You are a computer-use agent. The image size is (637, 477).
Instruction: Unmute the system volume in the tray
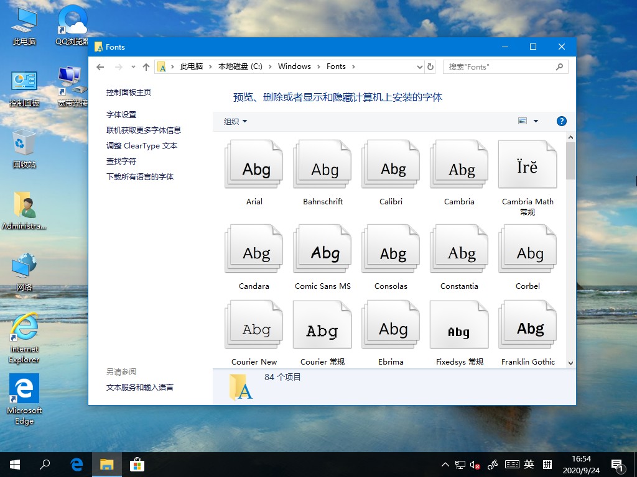tap(475, 464)
